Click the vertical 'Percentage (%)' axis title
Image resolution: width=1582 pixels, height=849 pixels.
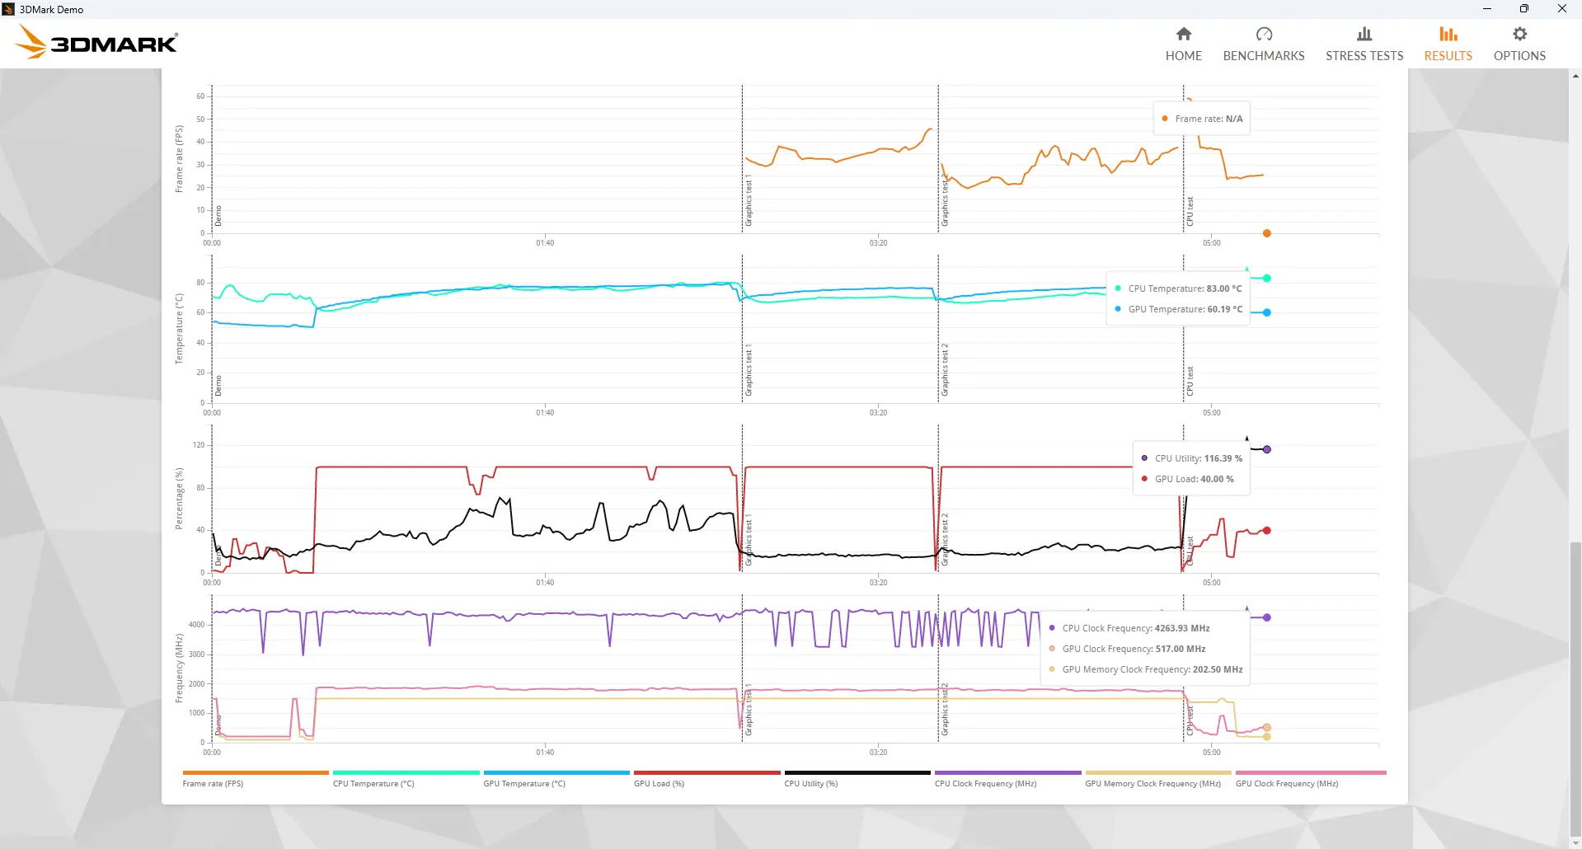coord(179,499)
